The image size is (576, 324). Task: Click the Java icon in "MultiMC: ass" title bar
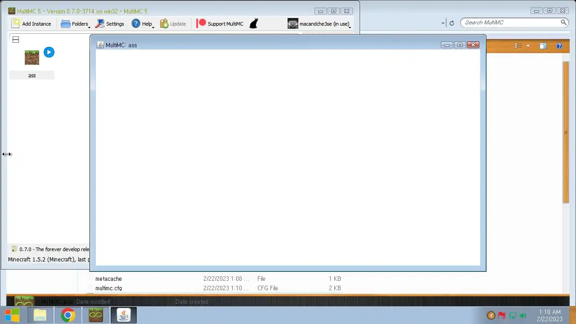tap(100, 45)
